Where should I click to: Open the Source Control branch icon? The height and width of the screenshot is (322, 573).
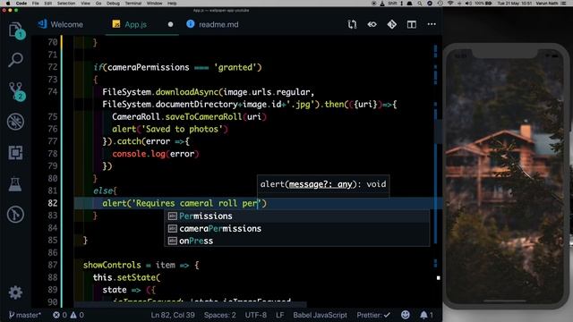point(16,90)
